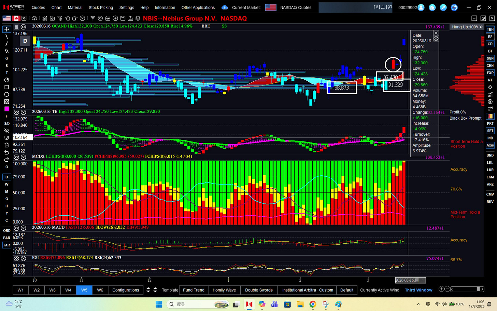Select the D daily period in left sidebar

[x=6, y=177]
